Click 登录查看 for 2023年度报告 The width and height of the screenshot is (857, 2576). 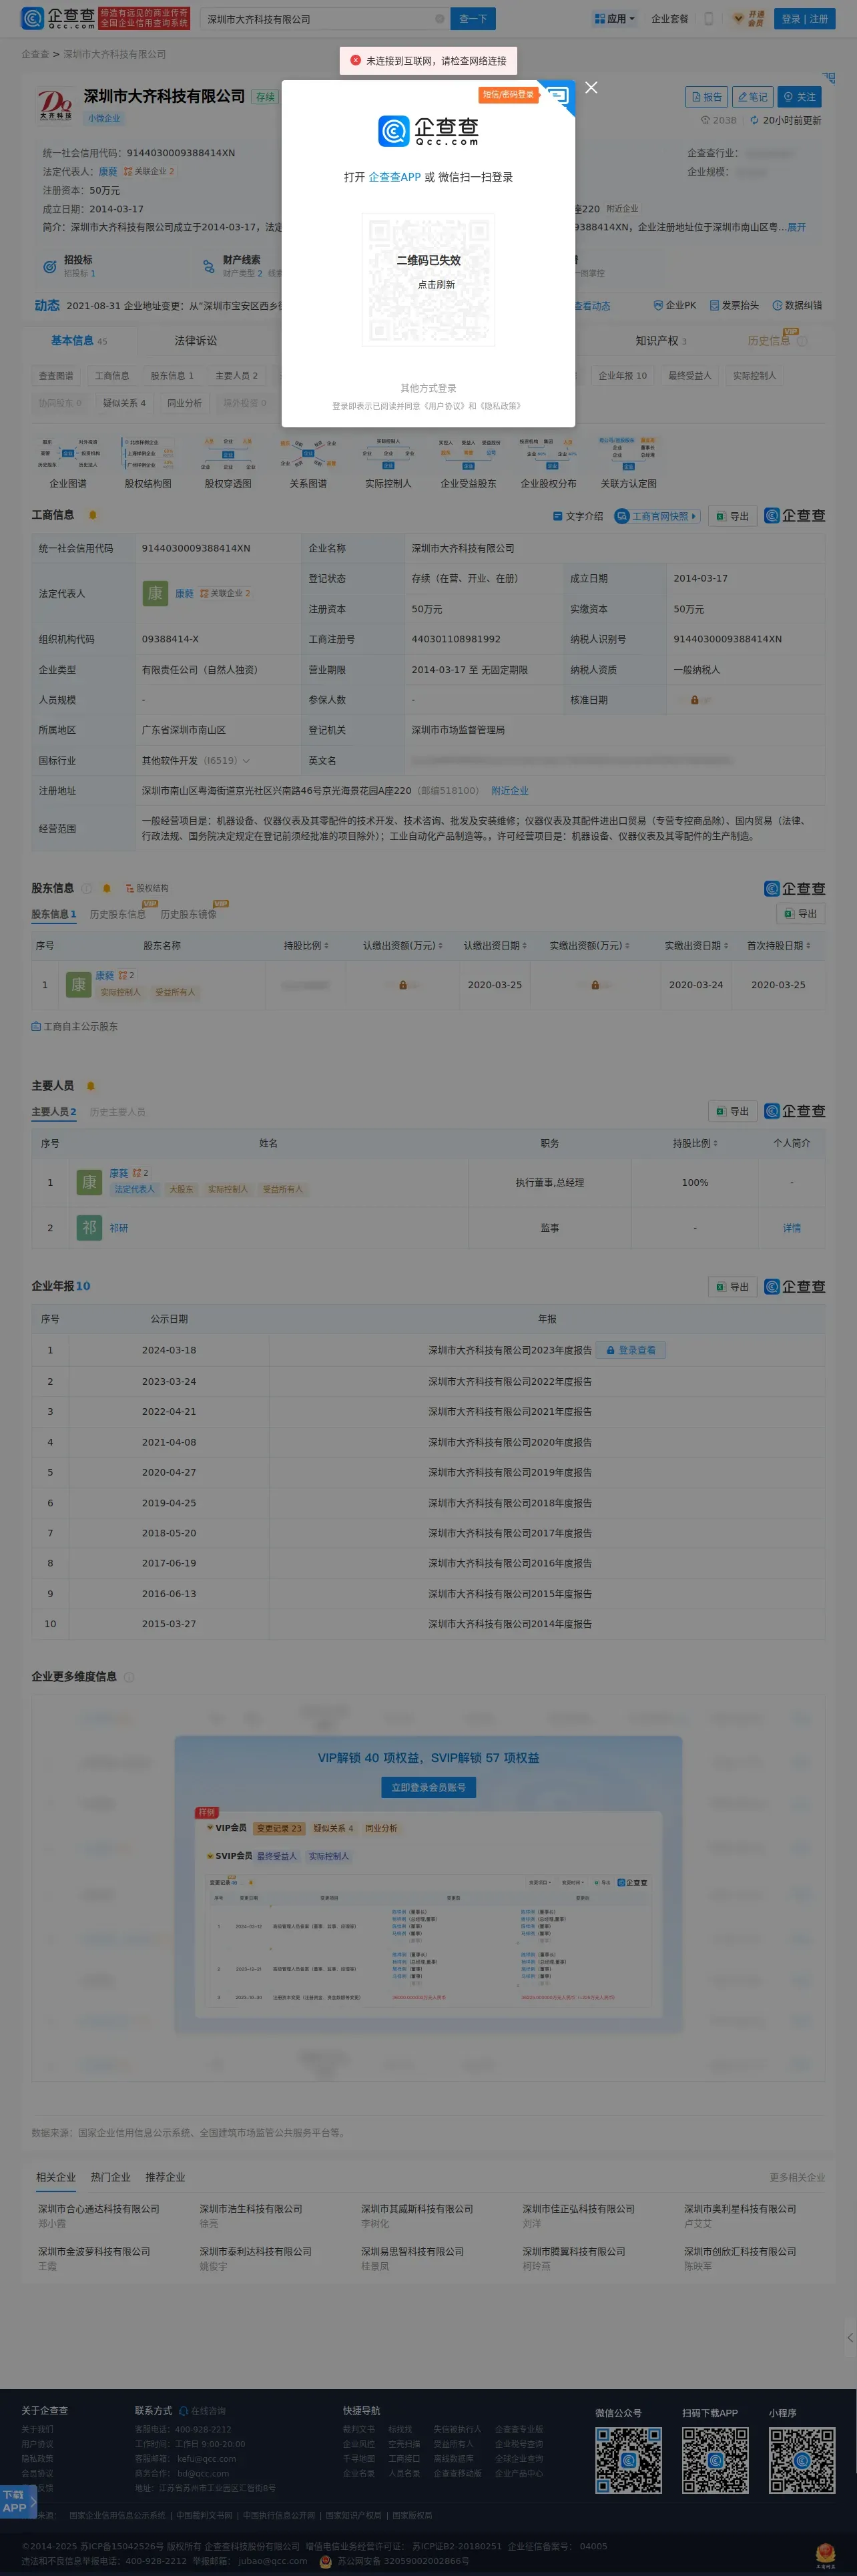point(631,1350)
